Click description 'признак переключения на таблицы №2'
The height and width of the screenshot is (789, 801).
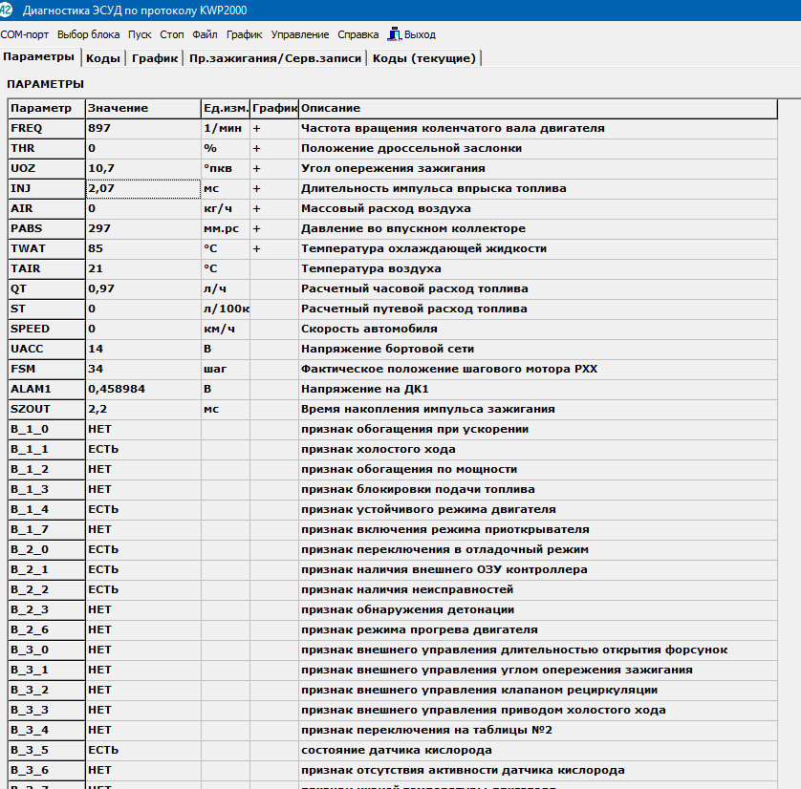tap(426, 731)
